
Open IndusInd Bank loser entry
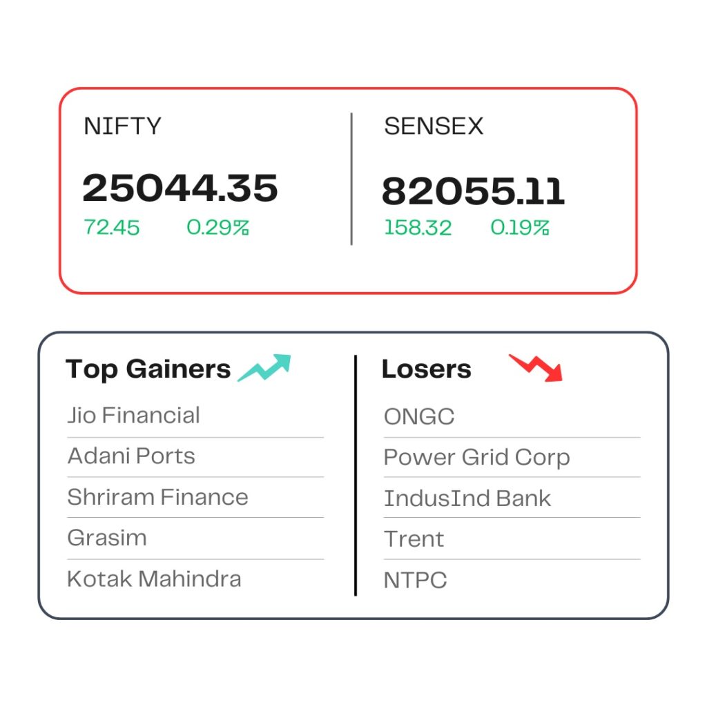click(x=467, y=498)
